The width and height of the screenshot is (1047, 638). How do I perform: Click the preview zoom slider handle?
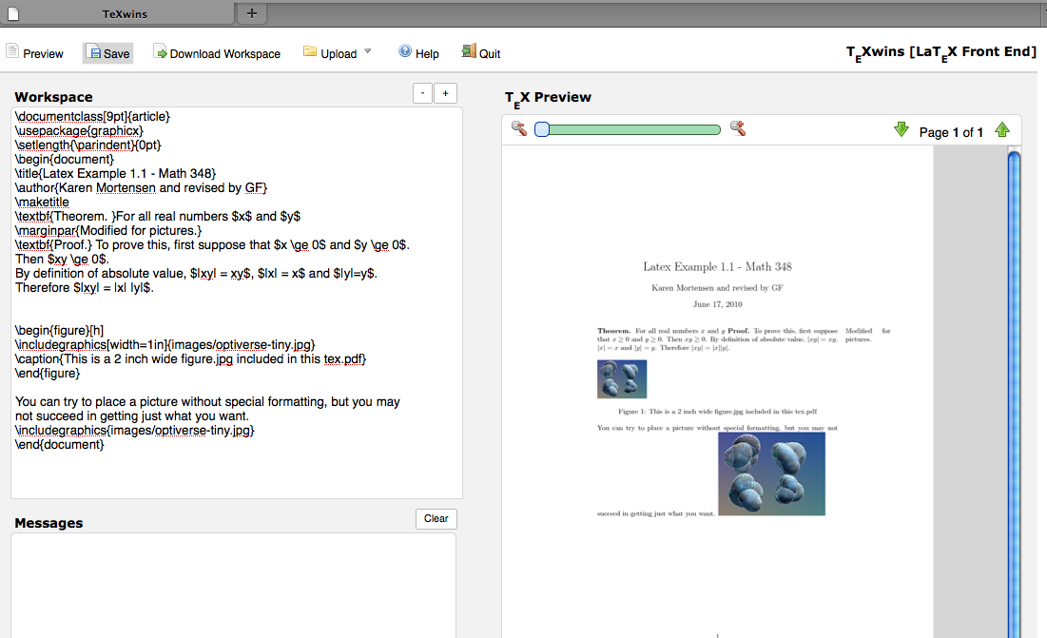[541, 129]
